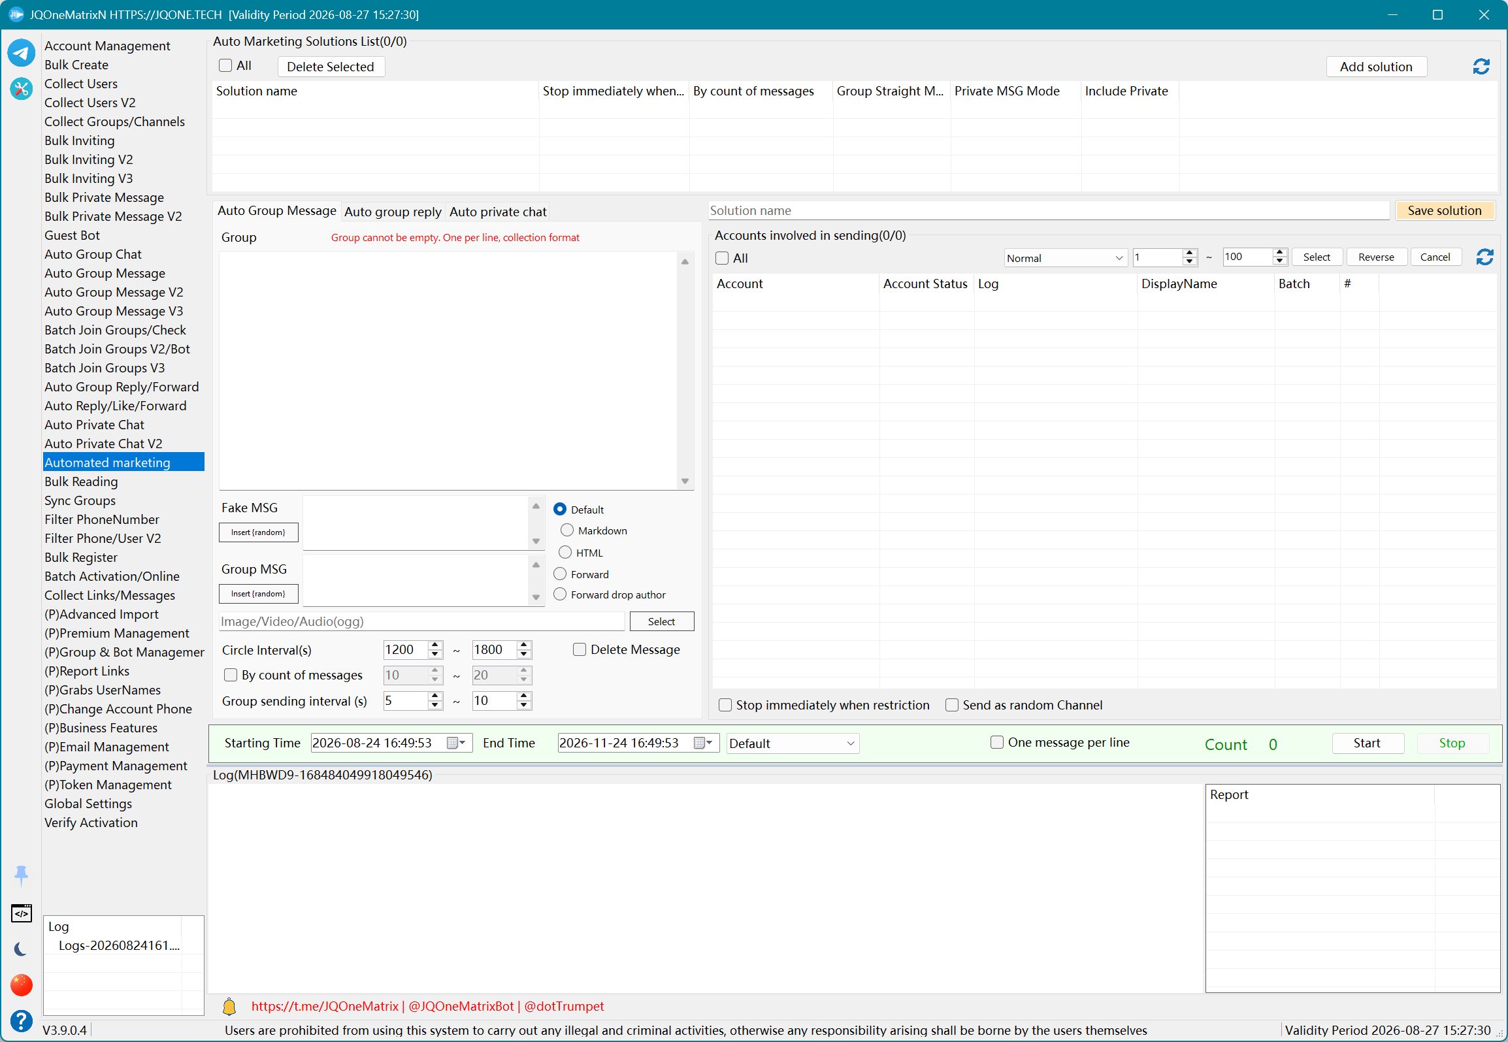The width and height of the screenshot is (1508, 1042).
Task: Open Account Management in the sidebar
Action: click(107, 46)
